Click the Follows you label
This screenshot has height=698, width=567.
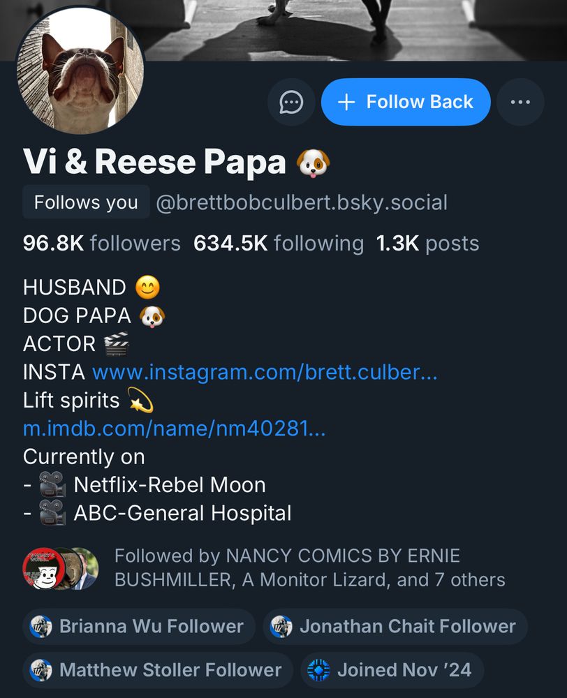pos(85,202)
